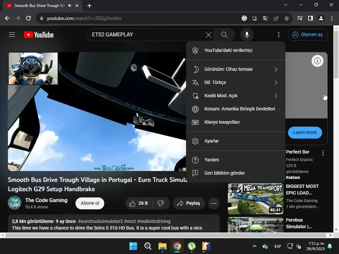Open a new browser tab
The height and width of the screenshot is (254, 339).
(x=89, y=6)
